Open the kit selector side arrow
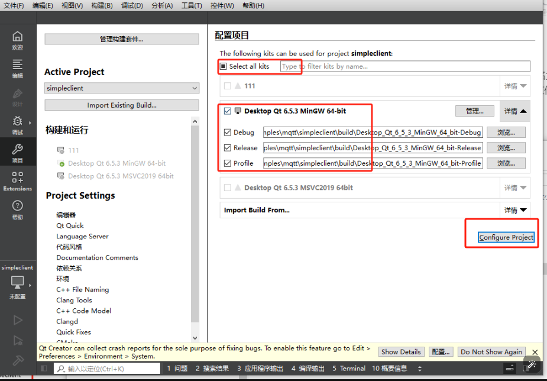The width and height of the screenshot is (547, 381). [30, 285]
